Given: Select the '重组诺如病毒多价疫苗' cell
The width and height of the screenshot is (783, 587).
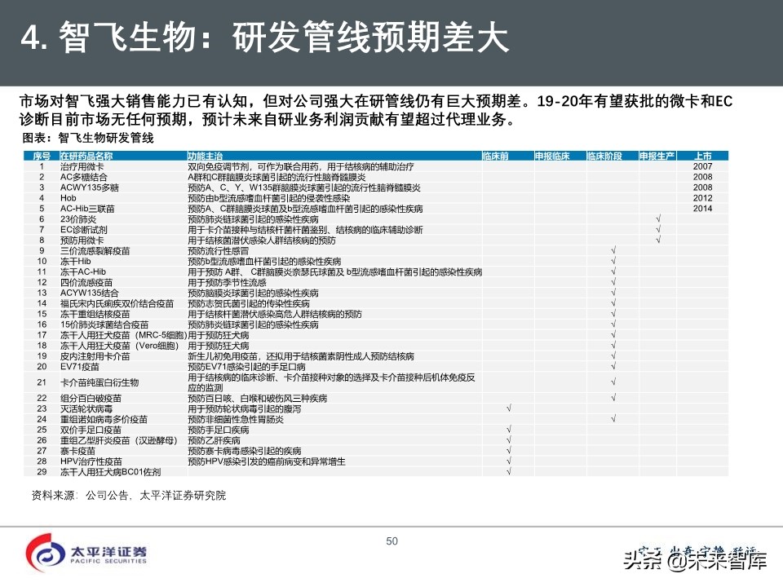Looking at the screenshot, I should coord(104,419).
